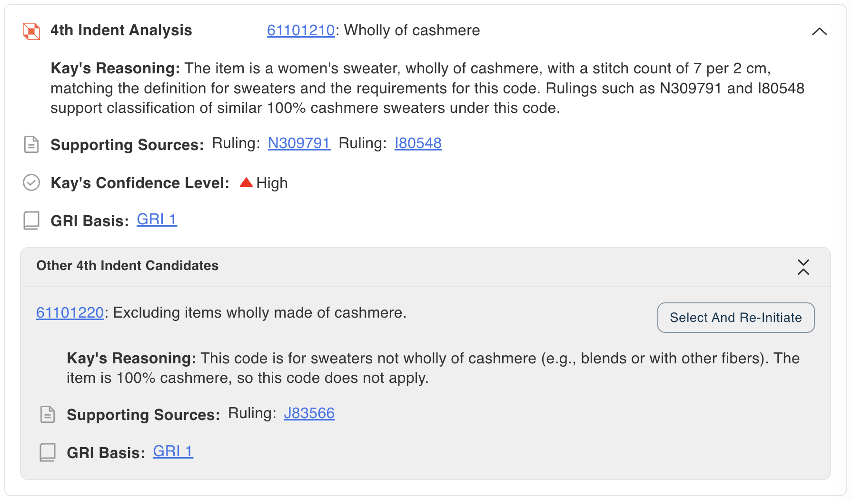Click Kay's Reasoning text for 61101220
Image resolution: width=852 pixels, height=500 pixels.
click(433, 368)
